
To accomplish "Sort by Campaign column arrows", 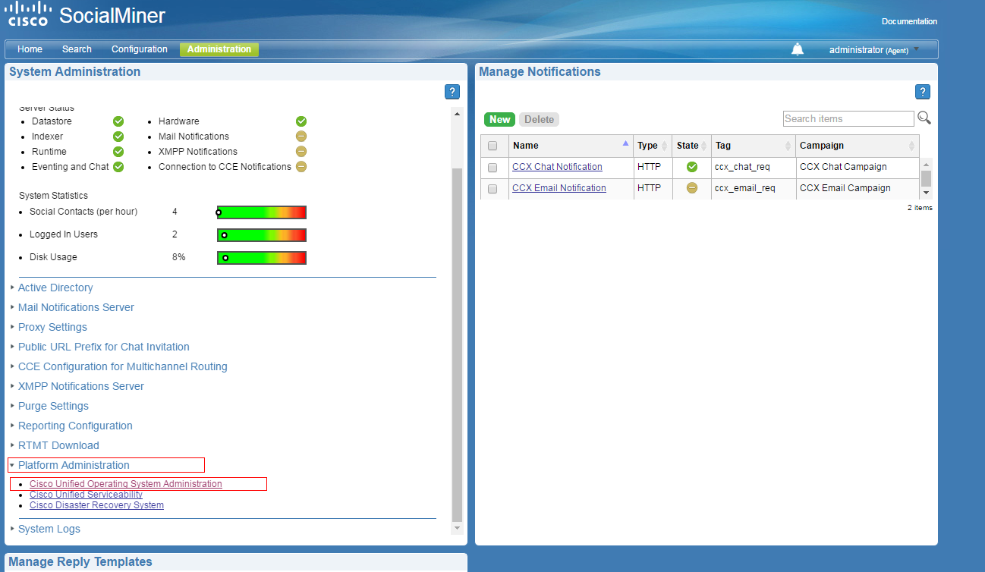I will [911, 146].
